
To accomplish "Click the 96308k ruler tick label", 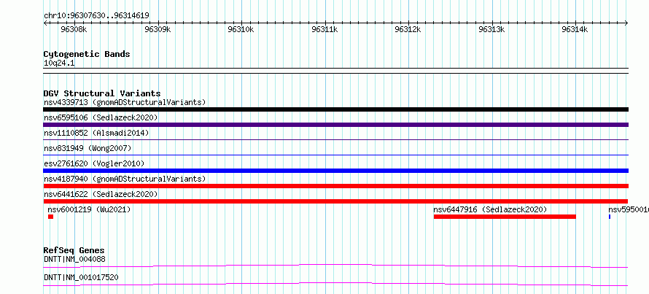I will [74, 29].
